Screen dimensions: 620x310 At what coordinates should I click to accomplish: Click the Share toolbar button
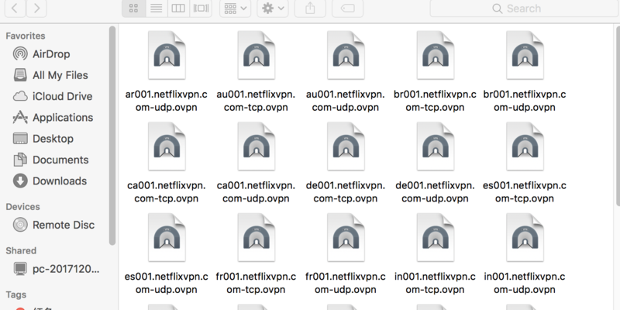point(311,9)
